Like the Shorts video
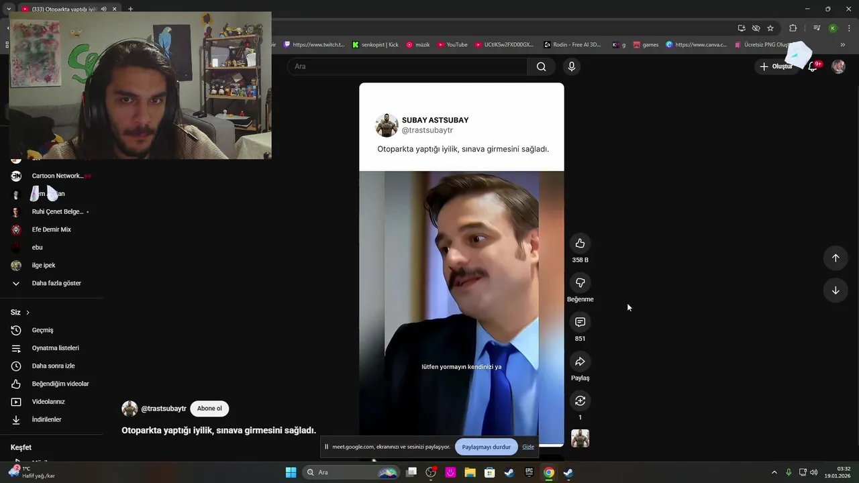Screen dimensions: 859x483 tap(580, 244)
